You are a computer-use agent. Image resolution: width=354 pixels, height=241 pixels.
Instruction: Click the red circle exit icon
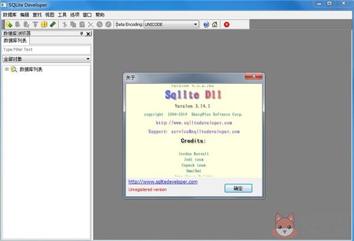227,24
